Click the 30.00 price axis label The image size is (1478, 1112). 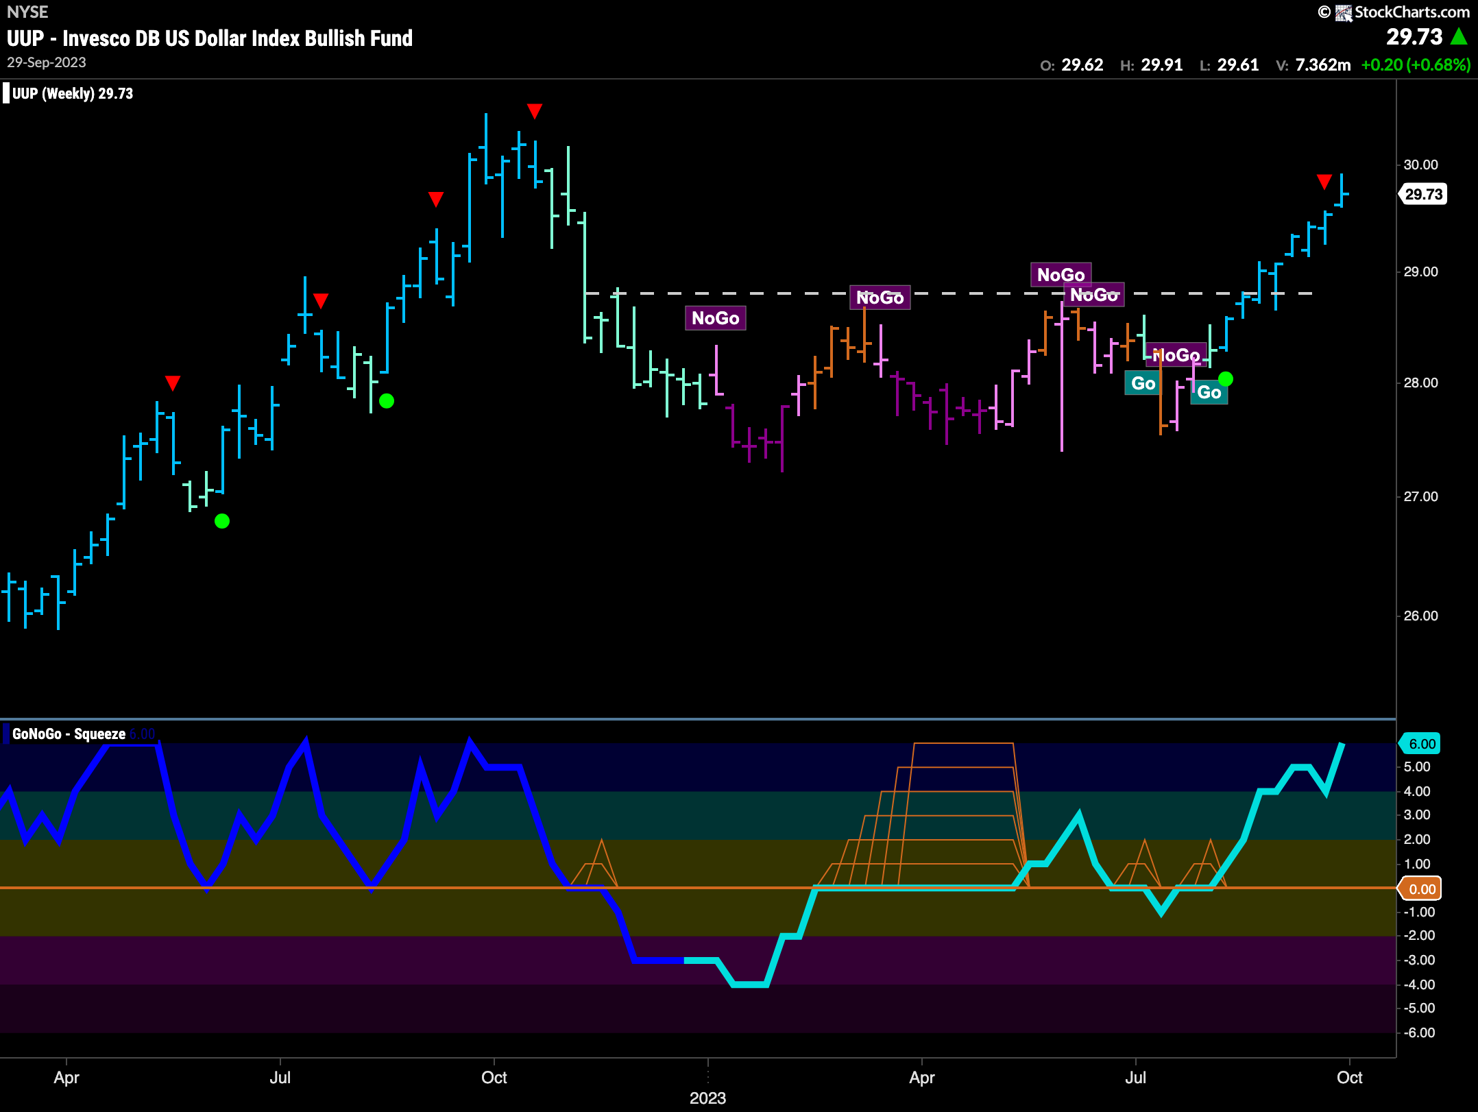pyautogui.click(x=1420, y=165)
